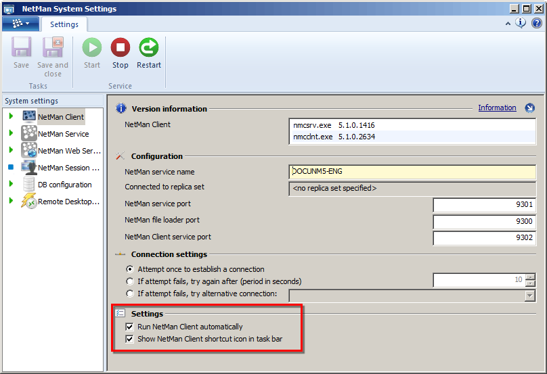547x374 pixels.
Task: Click green status arrow beside NetMan Service
Action: coord(11,133)
